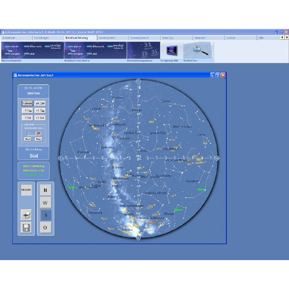Click the Steinbock constellation label
The height and width of the screenshot is (289, 289).
tap(95, 212)
